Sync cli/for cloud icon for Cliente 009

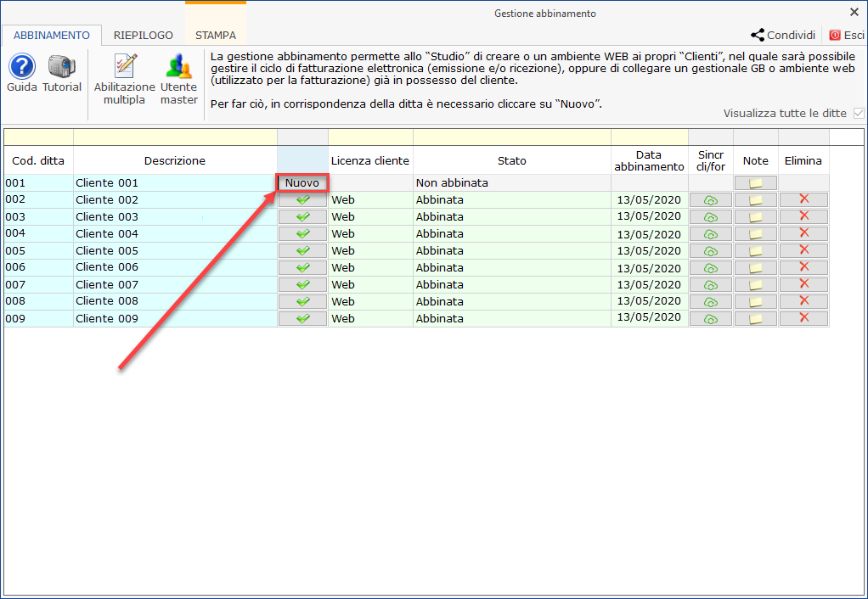point(711,318)
